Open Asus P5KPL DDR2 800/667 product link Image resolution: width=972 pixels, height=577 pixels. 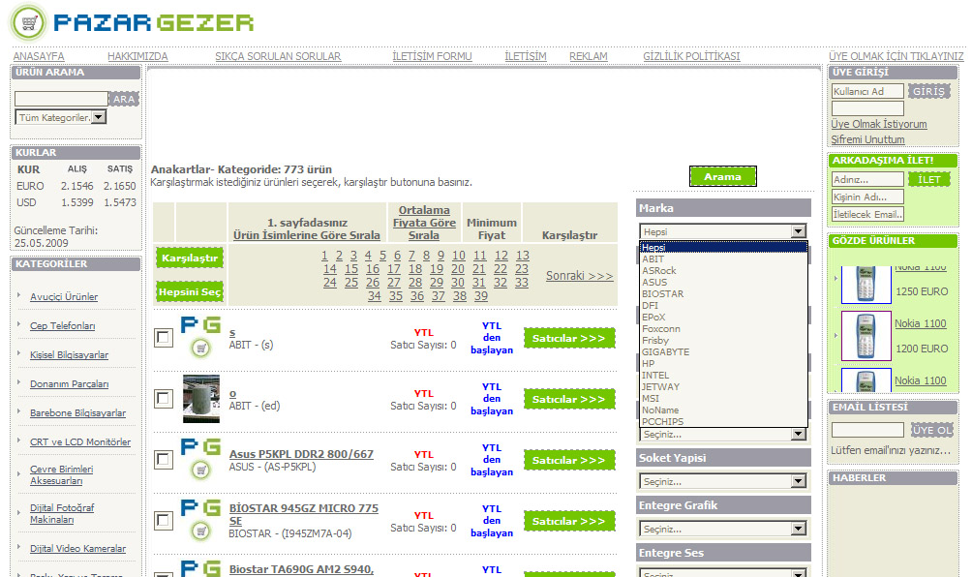[301, 454]
